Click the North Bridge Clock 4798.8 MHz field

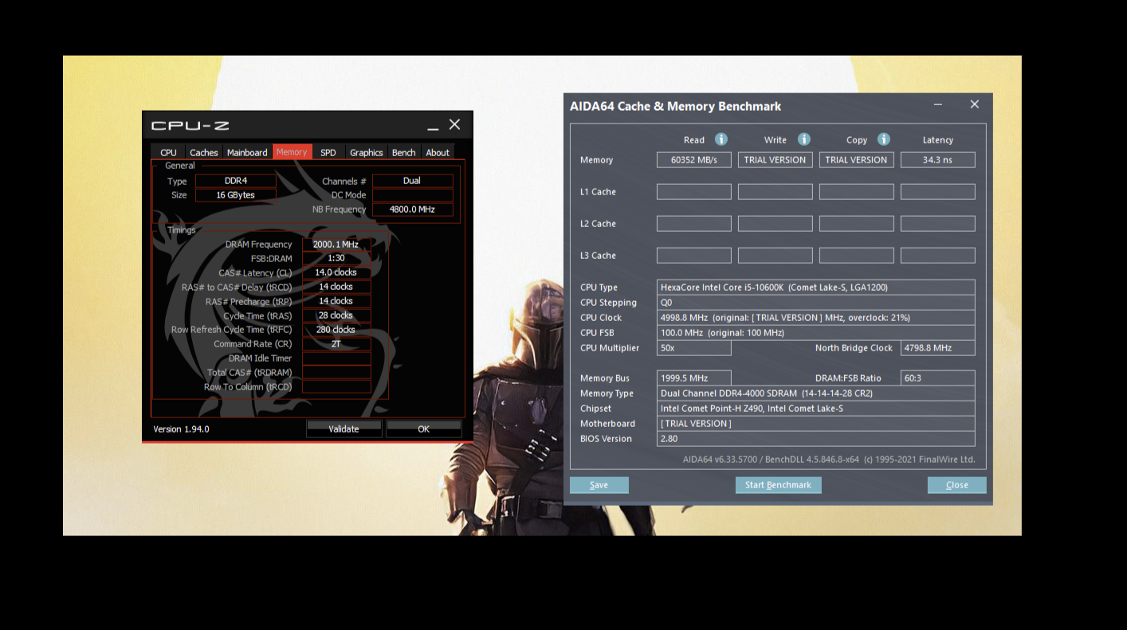[938, 348]
